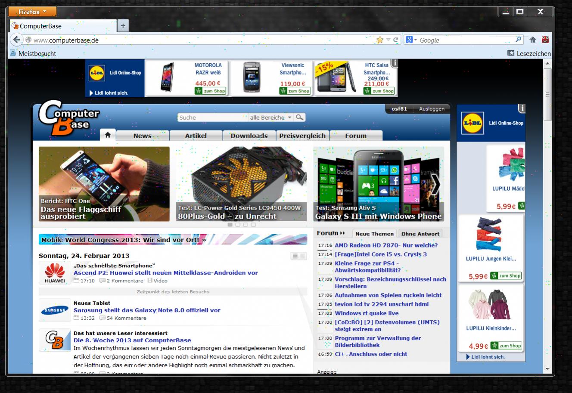Open the Samsung Galaxy Note 8.0 headline

coord(147,310)
